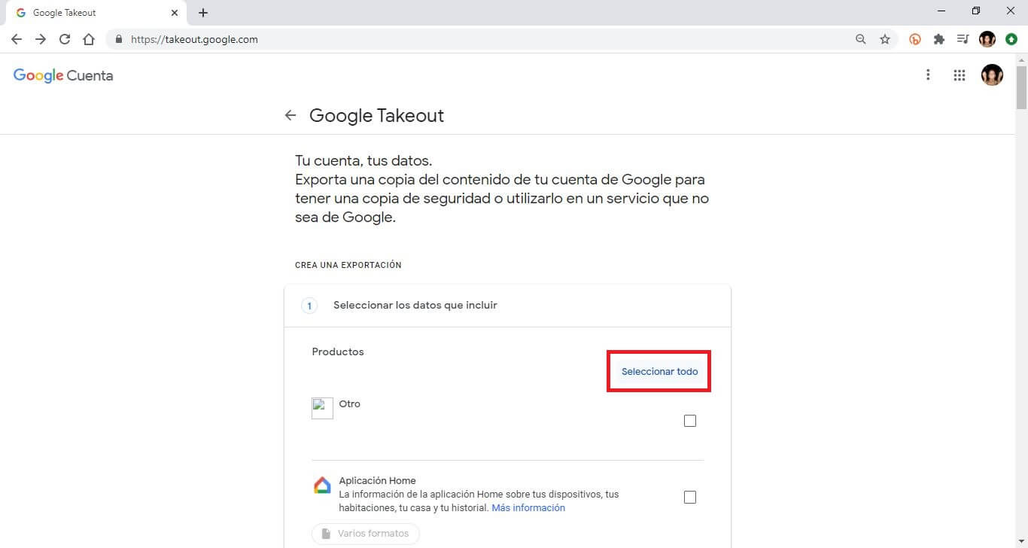Open the Más información link

coord(528,508)
